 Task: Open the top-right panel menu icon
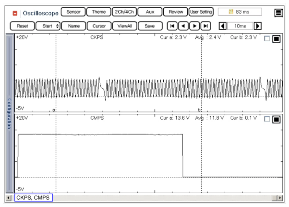(279, 13)
